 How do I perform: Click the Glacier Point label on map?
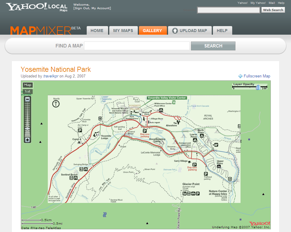191,184
